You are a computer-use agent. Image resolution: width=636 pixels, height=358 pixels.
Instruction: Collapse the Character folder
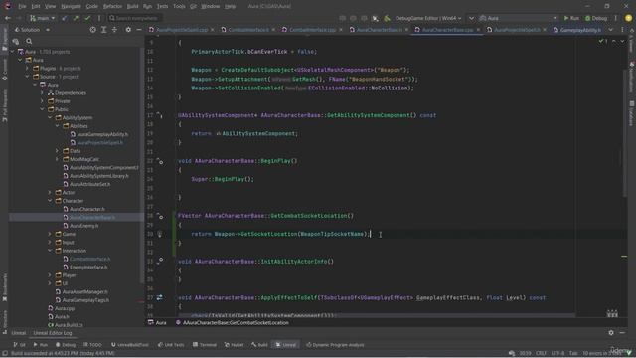coord(50,201)
